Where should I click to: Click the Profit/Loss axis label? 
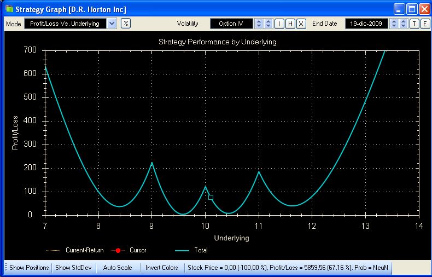point(15,132)
